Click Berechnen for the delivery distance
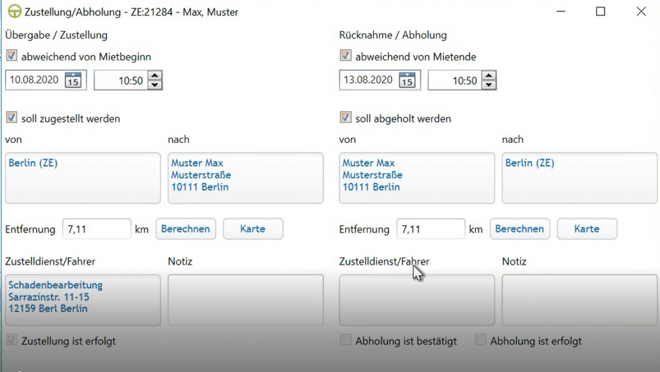The image size is (660, 372). click(186, 228)
